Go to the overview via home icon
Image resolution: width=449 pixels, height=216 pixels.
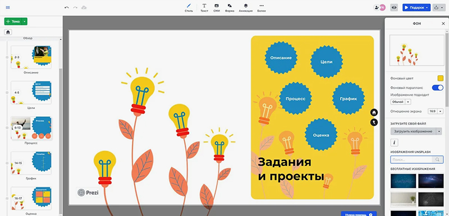pyautogui.click(x=8, y=32)
